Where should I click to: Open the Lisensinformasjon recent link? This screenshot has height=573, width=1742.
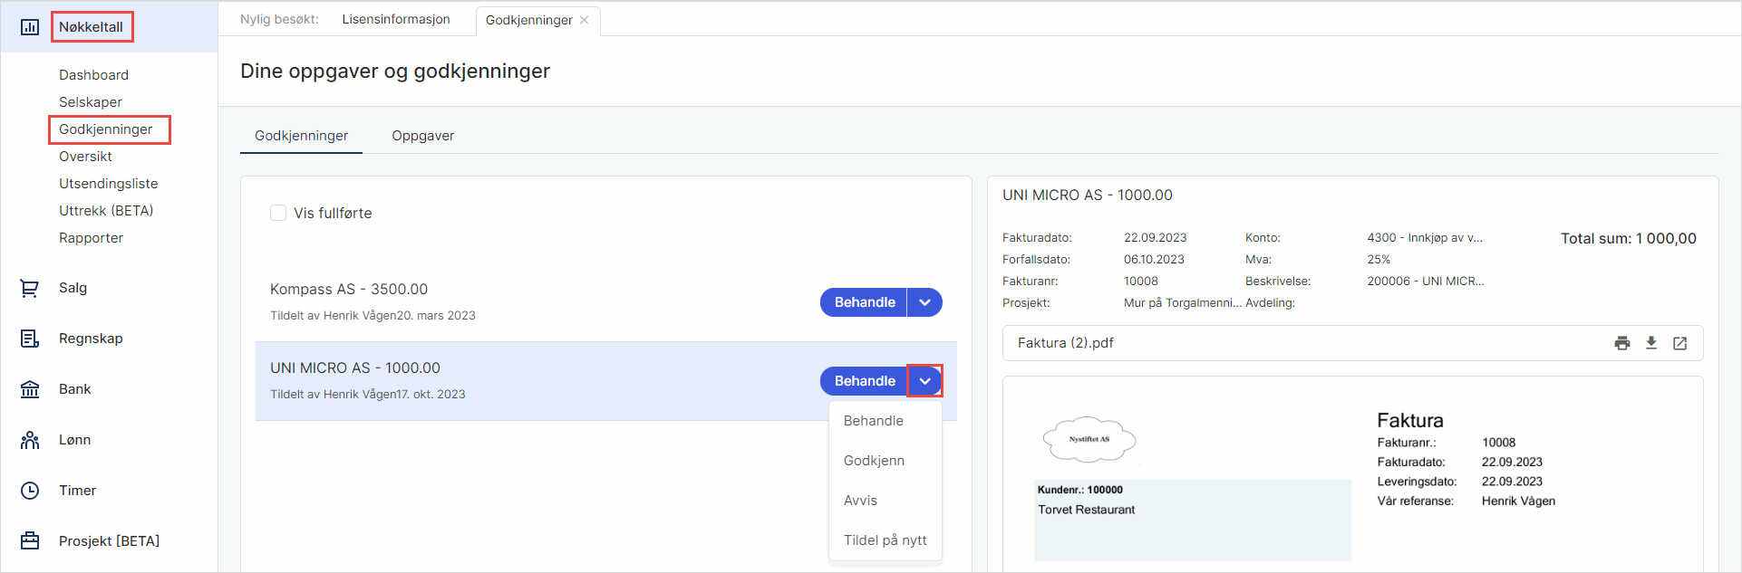click(396, 19)
